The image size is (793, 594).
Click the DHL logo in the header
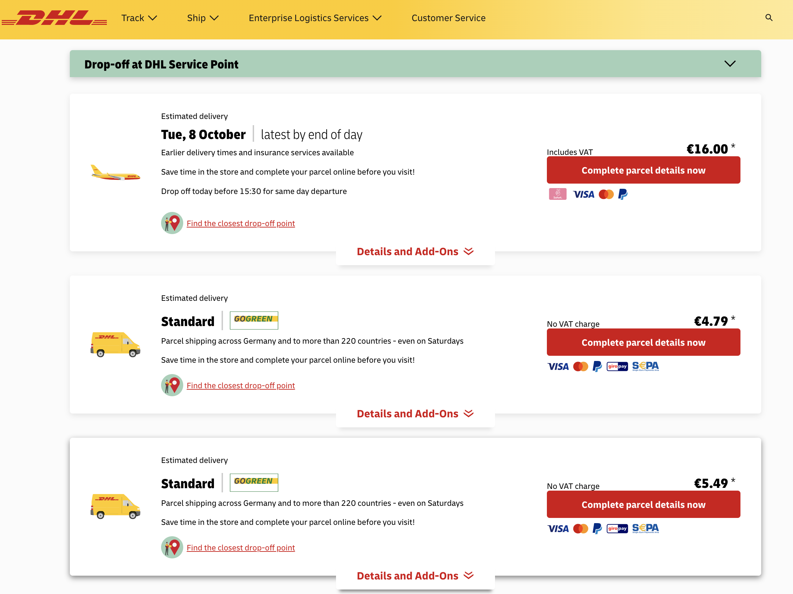(x=54, y=18)
